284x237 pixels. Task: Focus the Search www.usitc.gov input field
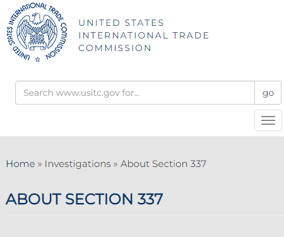click(x=135, y=93)
